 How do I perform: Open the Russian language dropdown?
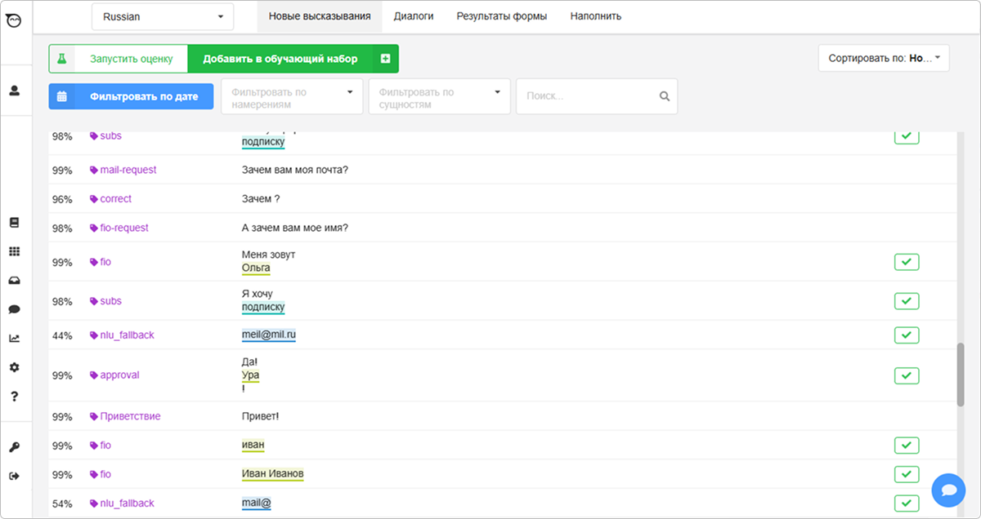[163, 16]
